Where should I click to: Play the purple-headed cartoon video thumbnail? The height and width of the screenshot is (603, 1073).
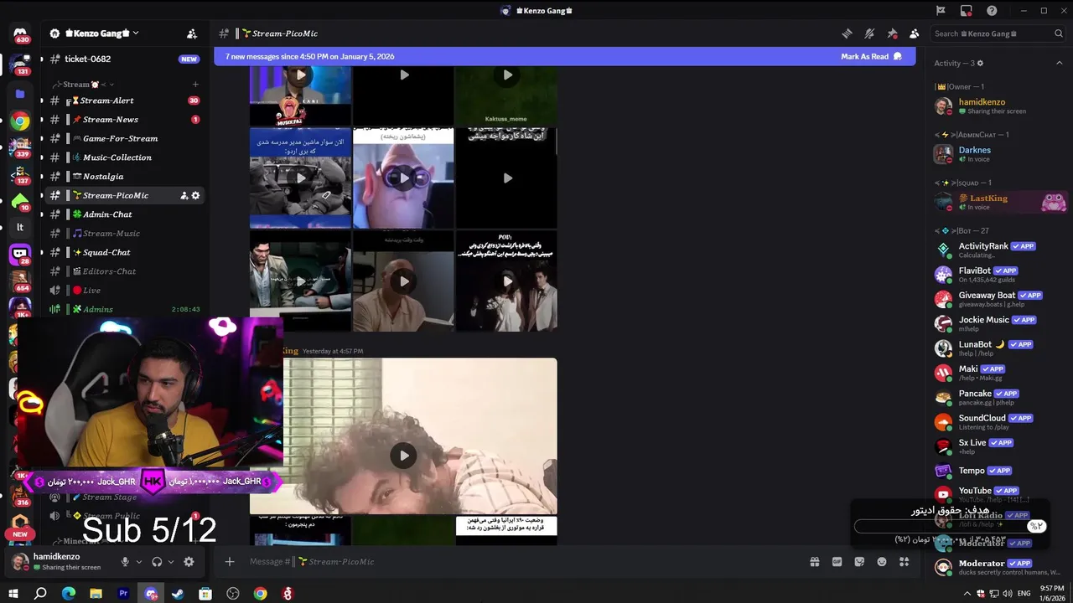(x=403, y=178)
